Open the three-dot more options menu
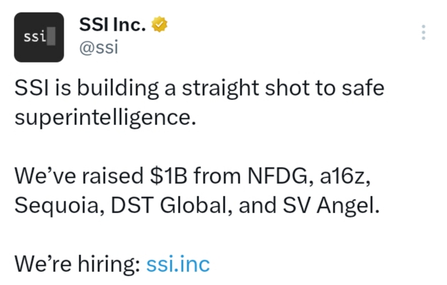Screen dimensions: 447x285 pos(424,32)
